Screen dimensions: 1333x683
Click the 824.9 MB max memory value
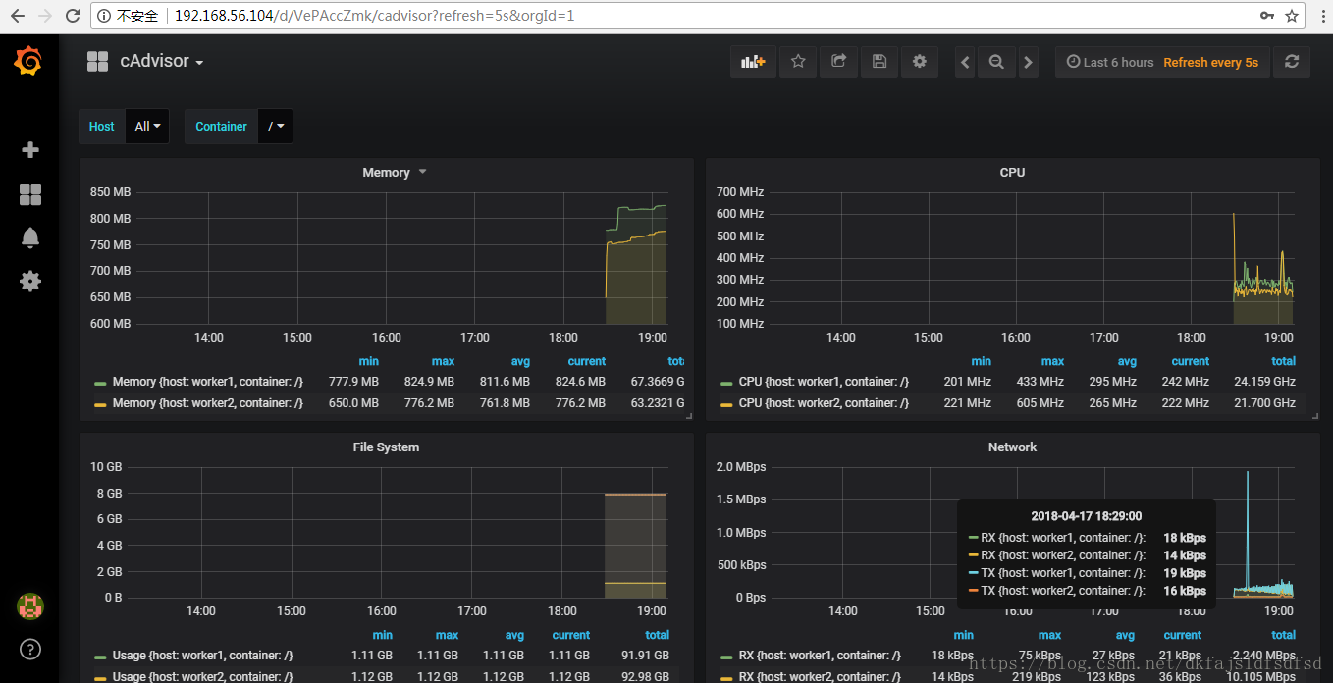click(x=429, y=382)
